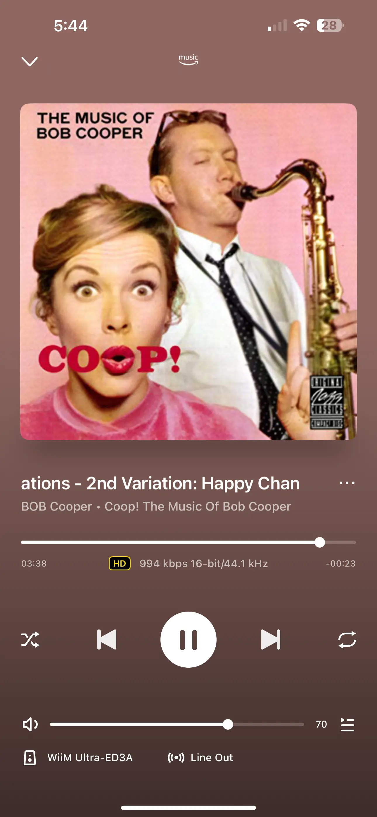
Task: Click the HD quality badge
Action: pos(120,563)
